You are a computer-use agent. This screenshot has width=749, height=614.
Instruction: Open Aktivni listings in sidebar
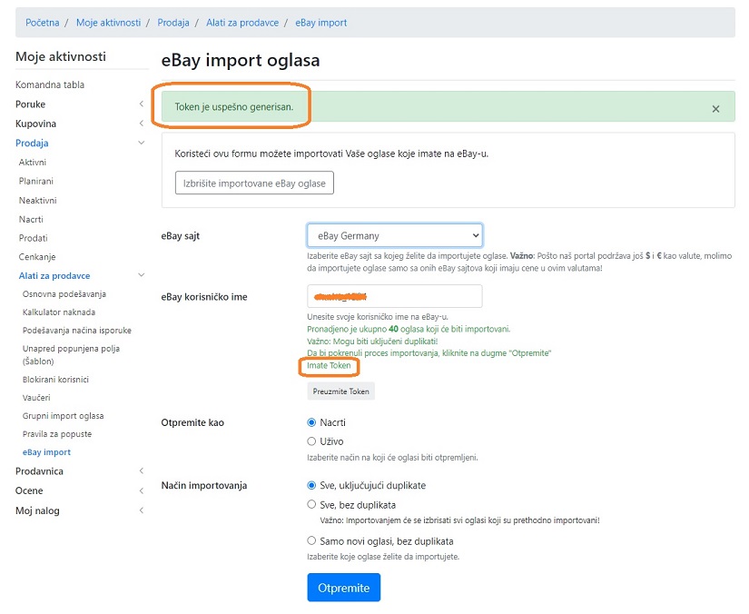tap(33, 162)
